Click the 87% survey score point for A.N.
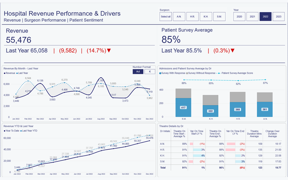Image resolution: width=288 pixels, height=180 pixels. pos(265,80)
